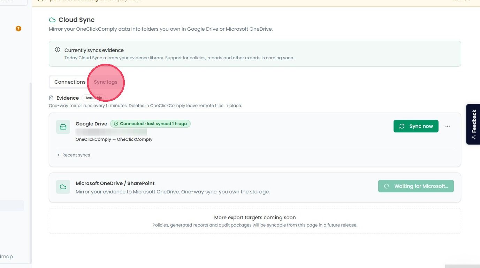The image size is (480, 268).
Task: Click the orange 7 notification badge
Action: coord(18,29)
